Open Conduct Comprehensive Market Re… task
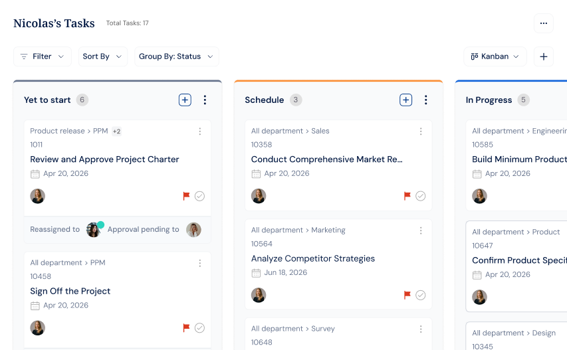This screenshot has height=350, width=567. [326, 159]
